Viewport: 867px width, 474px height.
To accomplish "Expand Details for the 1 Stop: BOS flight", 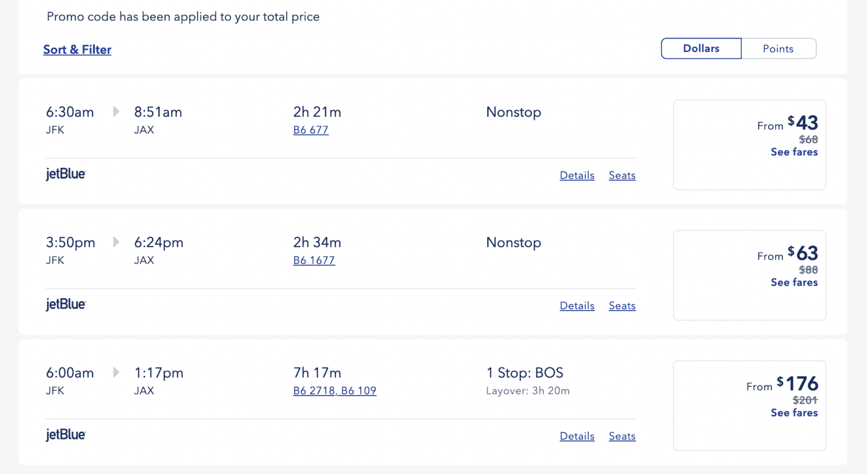I will pos(577,436).
